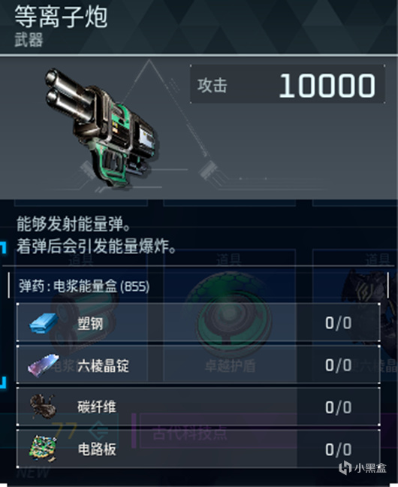Select the 塑钢 material row

[x=198, y=322]
